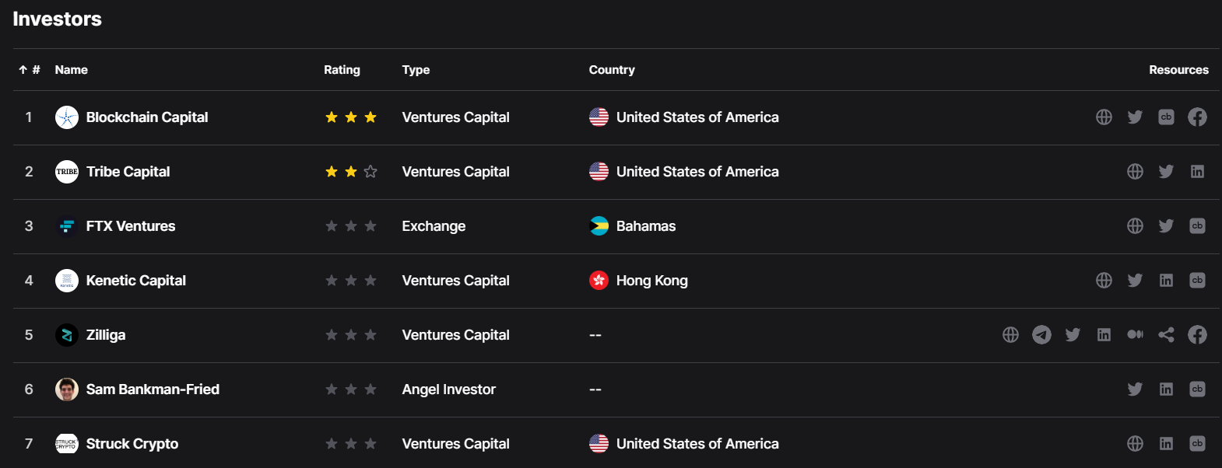Click the share icon in Zilliqa row

click(x=1166, y=335)
